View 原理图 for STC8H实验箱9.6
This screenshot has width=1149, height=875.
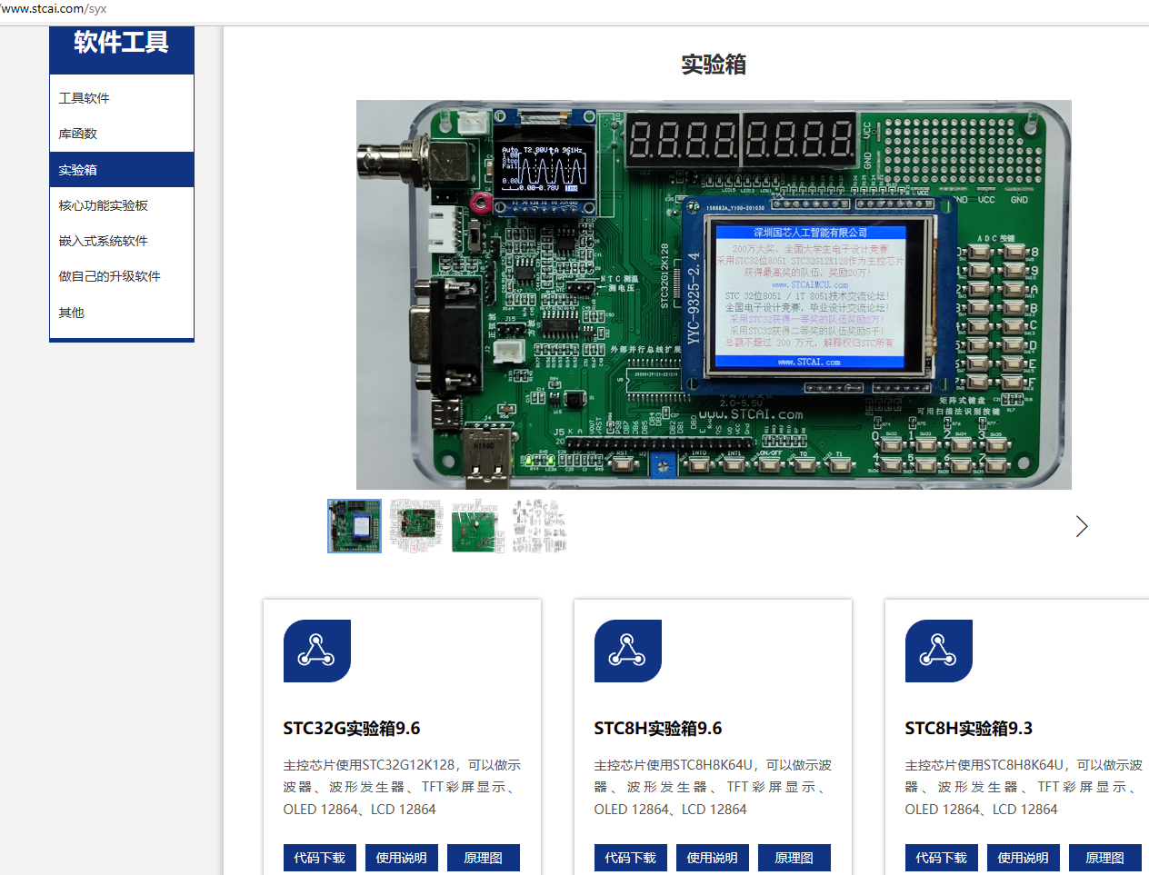click(x=794, y=858)
